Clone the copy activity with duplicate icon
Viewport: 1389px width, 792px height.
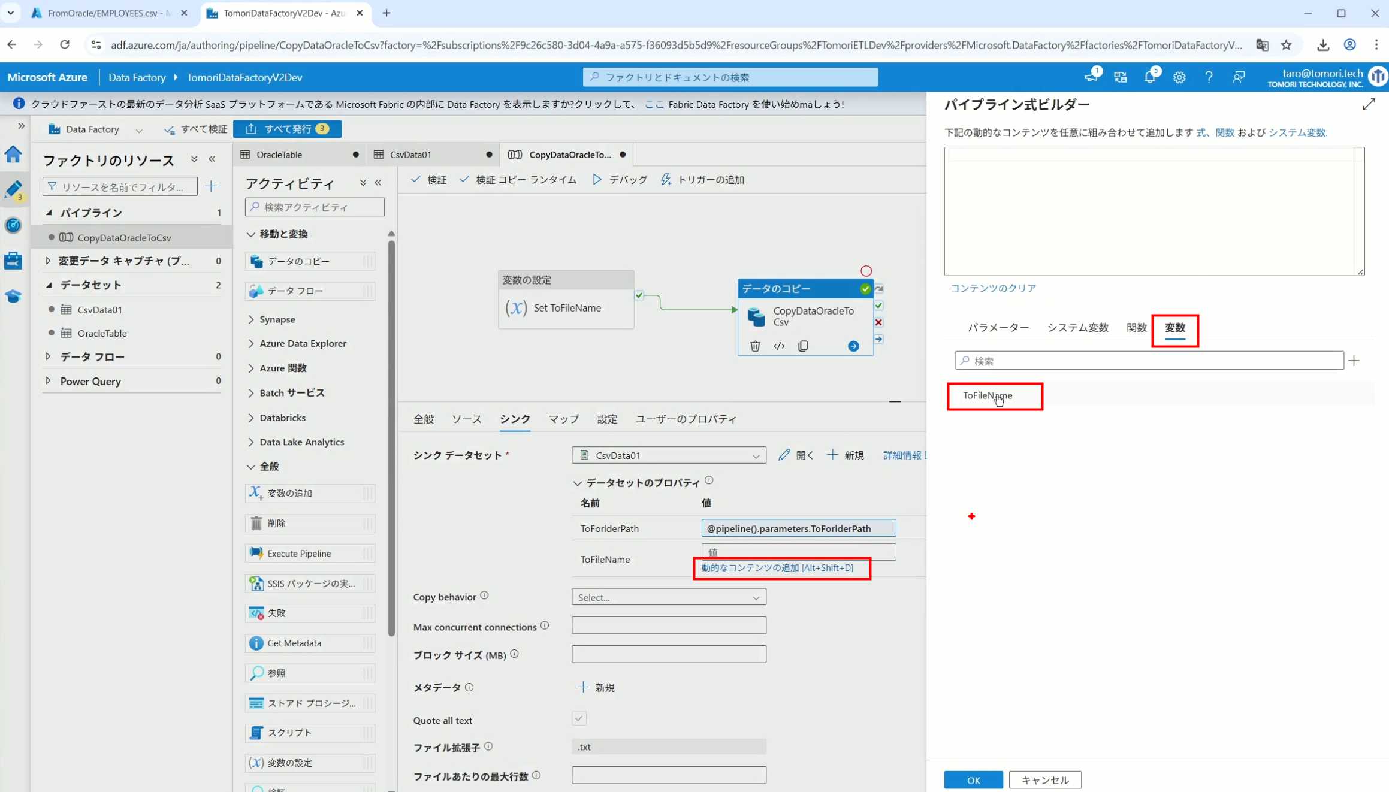click(803, 346)
